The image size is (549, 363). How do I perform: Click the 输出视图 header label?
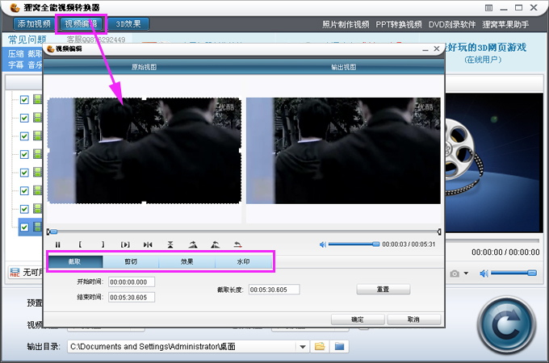coord(343,67)
